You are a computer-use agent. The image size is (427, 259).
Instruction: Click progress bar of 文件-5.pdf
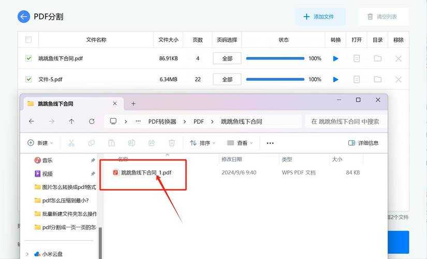(x=275, y=79)
